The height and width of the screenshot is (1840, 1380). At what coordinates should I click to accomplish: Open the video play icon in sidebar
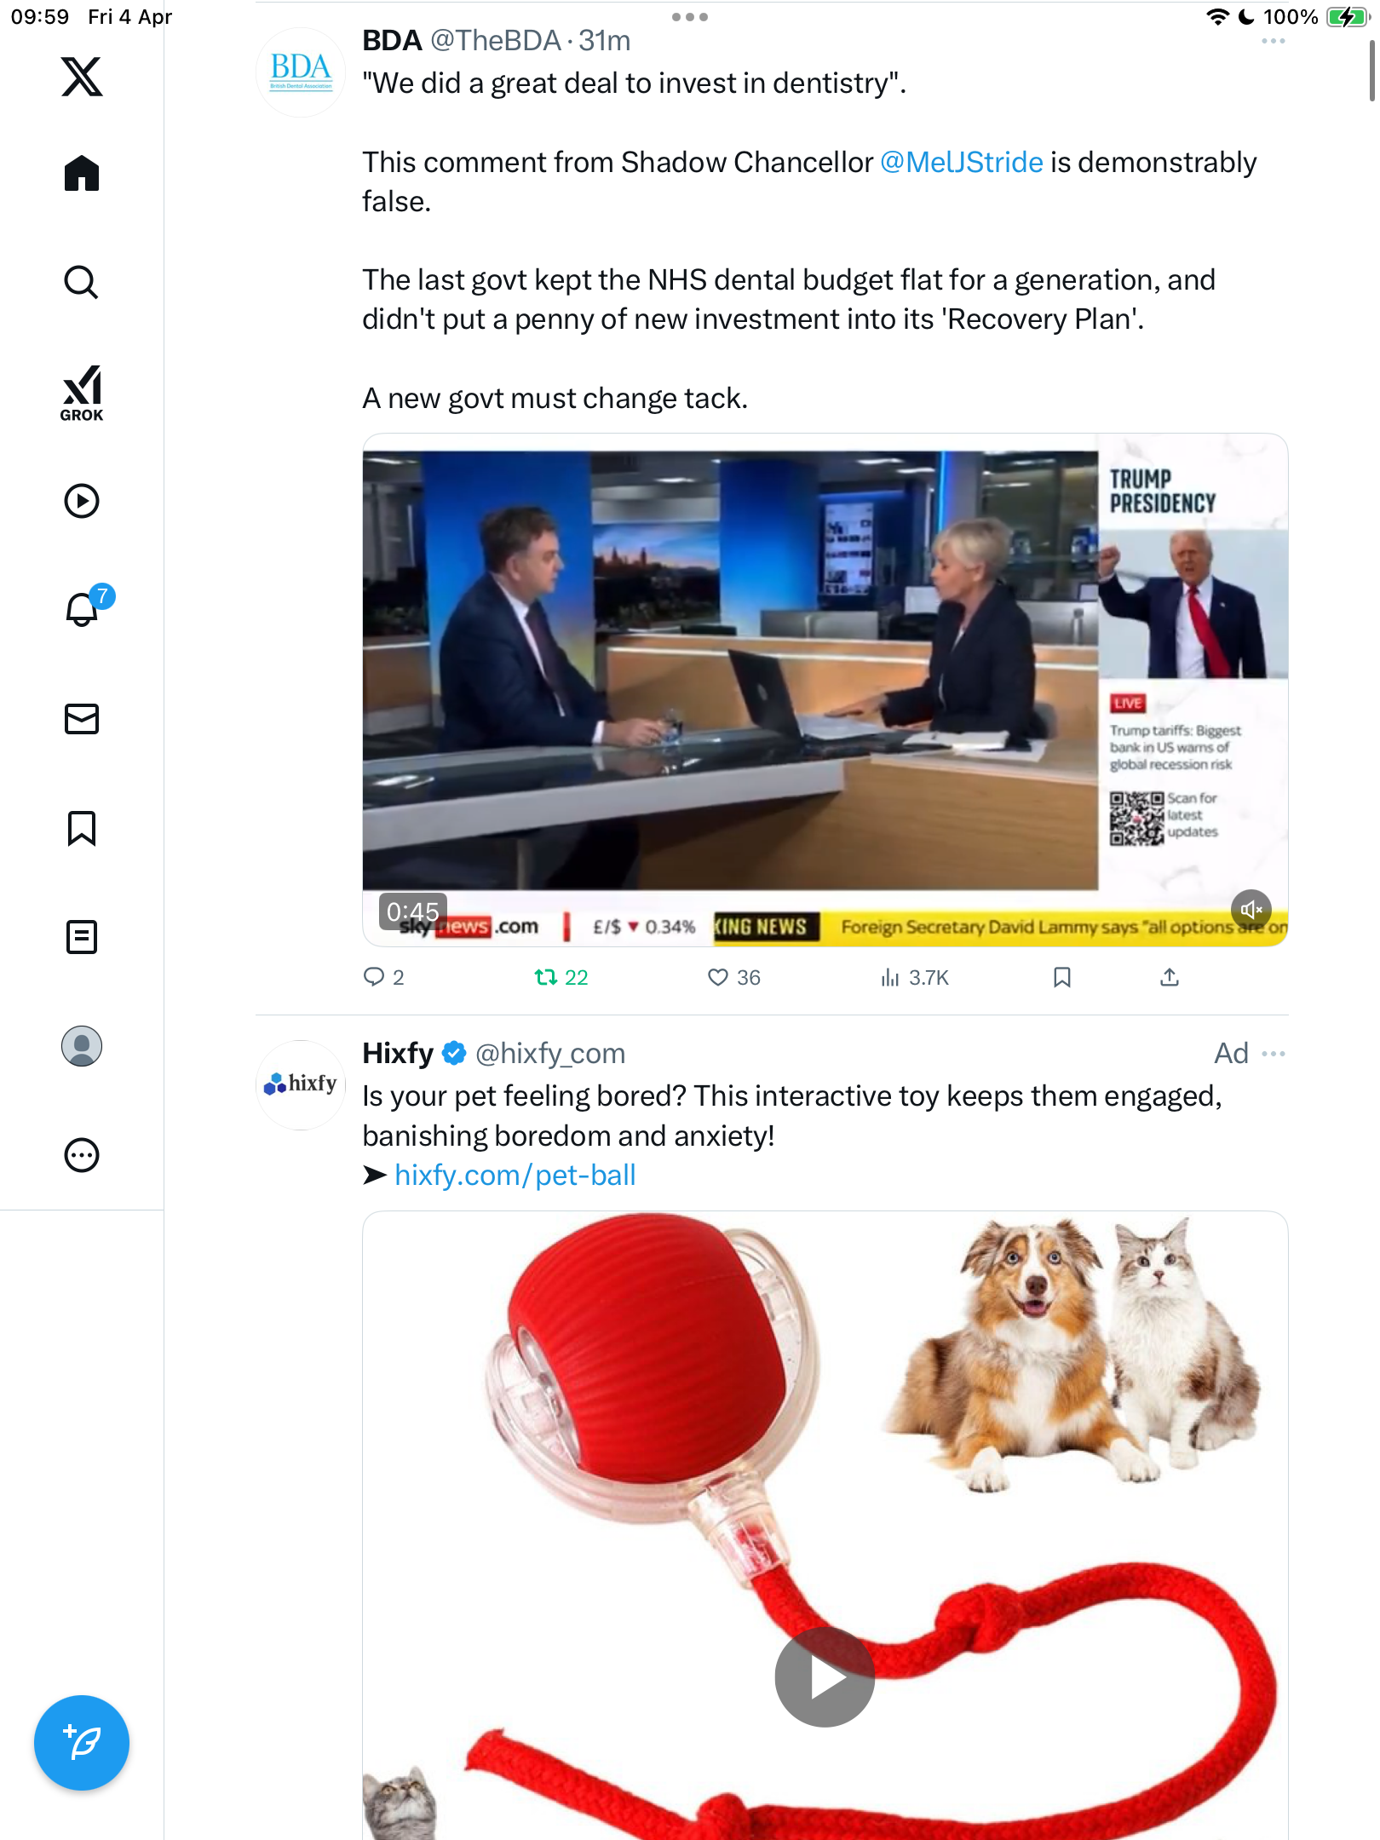tap(82, 501)
